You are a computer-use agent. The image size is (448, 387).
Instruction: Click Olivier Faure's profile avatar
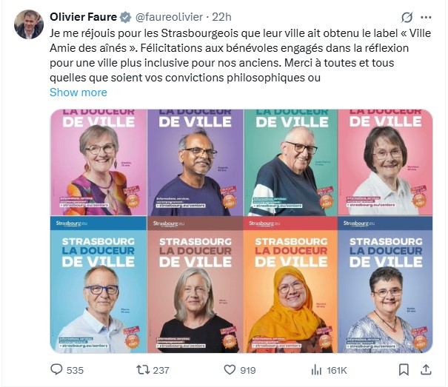click(28, 24)
